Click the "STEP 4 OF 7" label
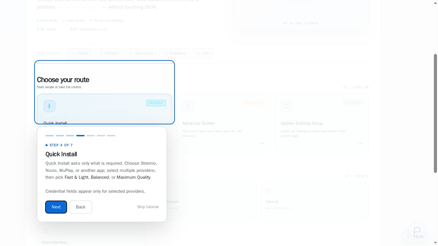 coord(61,145)
